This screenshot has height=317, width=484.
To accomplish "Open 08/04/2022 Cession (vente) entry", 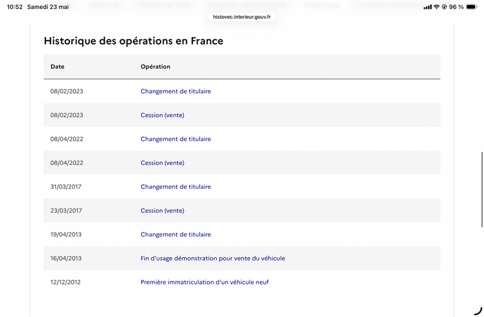I will tap(162, 162).
